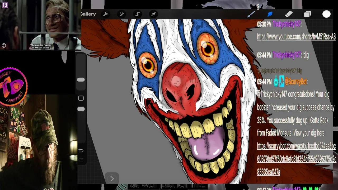Click the 13 rating badge on video
Image resolution: width=338 pixels, height=190 pixels.
click(5, 5)
